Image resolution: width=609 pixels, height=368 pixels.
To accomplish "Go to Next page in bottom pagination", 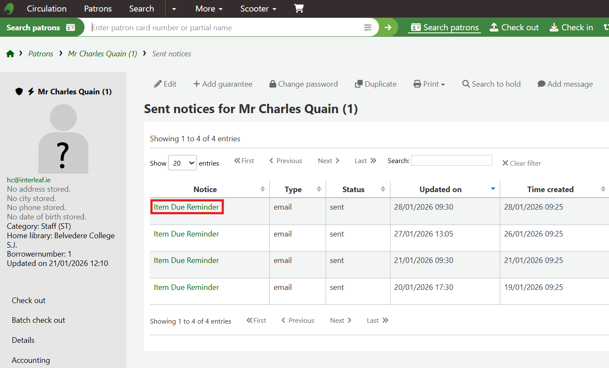I will pos(341,321).
